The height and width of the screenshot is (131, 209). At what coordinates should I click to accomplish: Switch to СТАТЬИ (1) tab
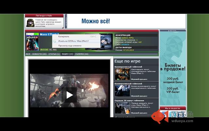54,54
